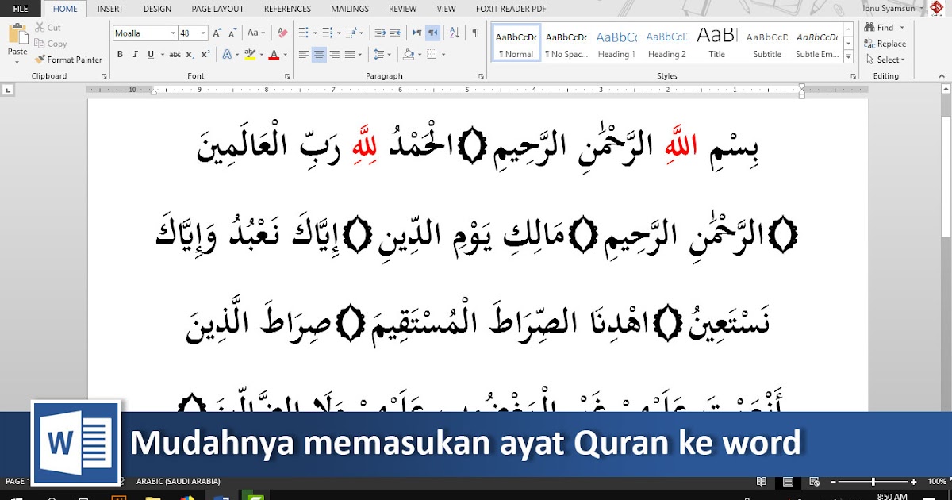The image size is (952, 500).
Task: Open the Change Case dropdown
Action: click(x=255, y=33)
